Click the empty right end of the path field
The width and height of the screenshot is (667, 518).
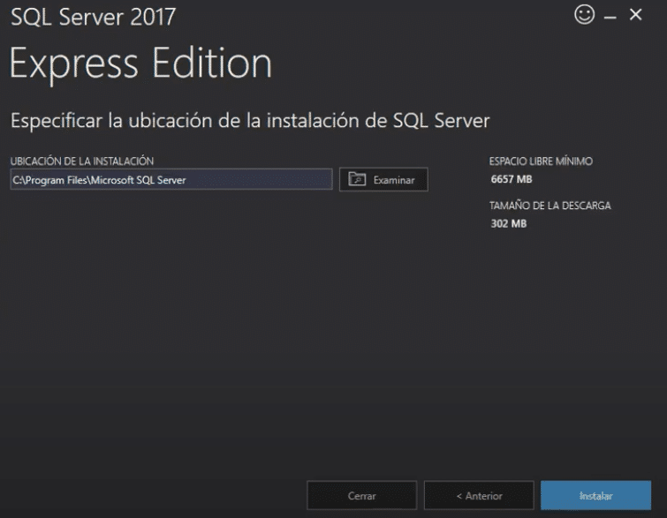(x=283, y=180)
